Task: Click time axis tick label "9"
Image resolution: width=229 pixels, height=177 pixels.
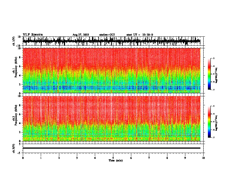Action: 185,158
